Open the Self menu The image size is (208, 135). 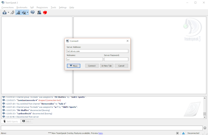pyautogui.click(x=32, y=7)
